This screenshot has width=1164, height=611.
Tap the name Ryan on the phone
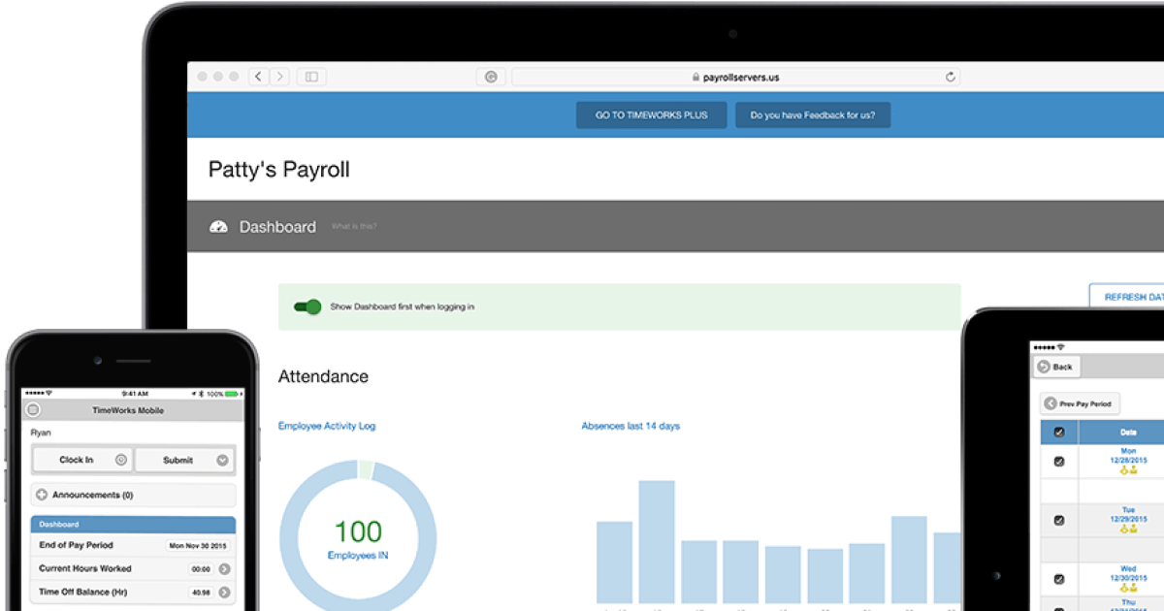(41, 433)
